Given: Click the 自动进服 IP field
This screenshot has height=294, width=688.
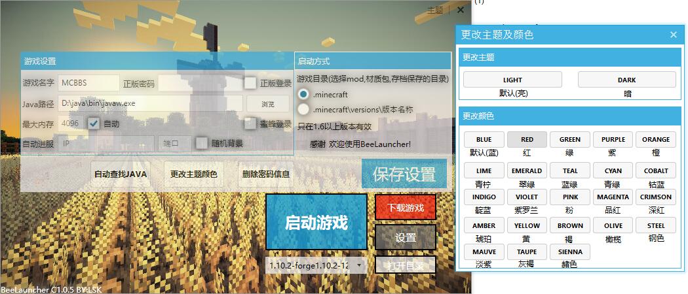Looking at the screenshot, I should (105, 144).
